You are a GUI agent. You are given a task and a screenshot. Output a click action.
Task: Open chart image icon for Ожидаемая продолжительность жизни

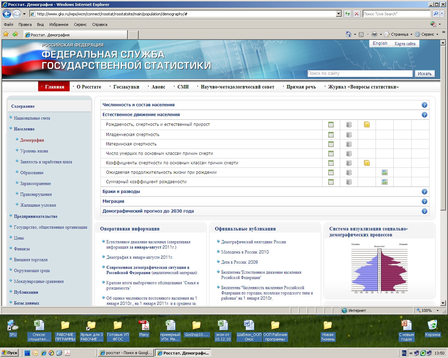(385, 172)
